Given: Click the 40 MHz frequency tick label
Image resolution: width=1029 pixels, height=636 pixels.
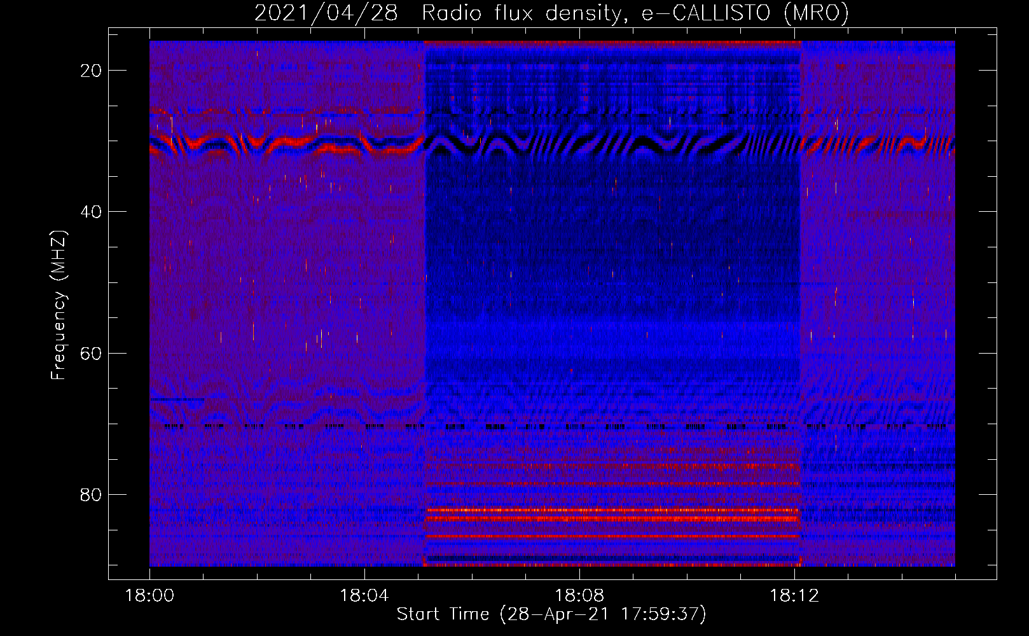Looking at the screenshot, I should (92, 212).
